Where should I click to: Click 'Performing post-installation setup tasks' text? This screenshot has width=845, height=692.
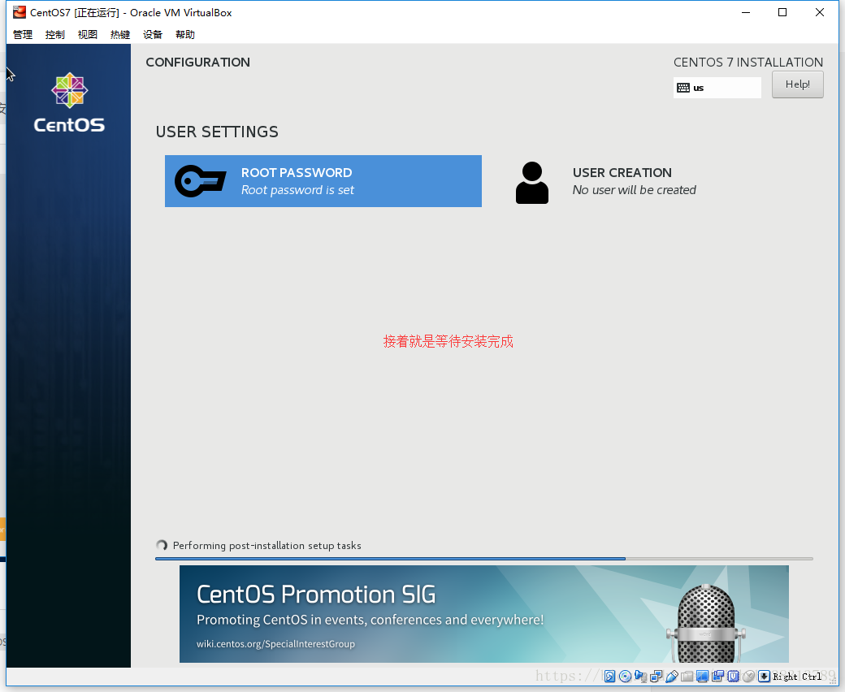pos(266,546)
